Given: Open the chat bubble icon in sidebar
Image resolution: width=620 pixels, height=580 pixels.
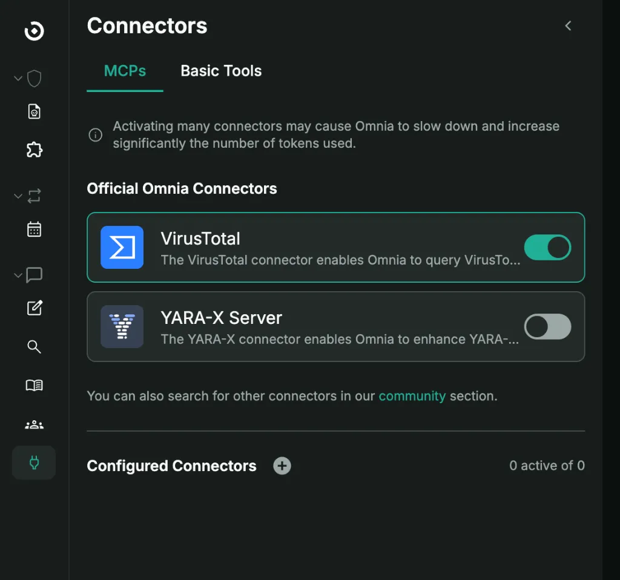Looking at the screenshot, I should (x=35, y=275).
